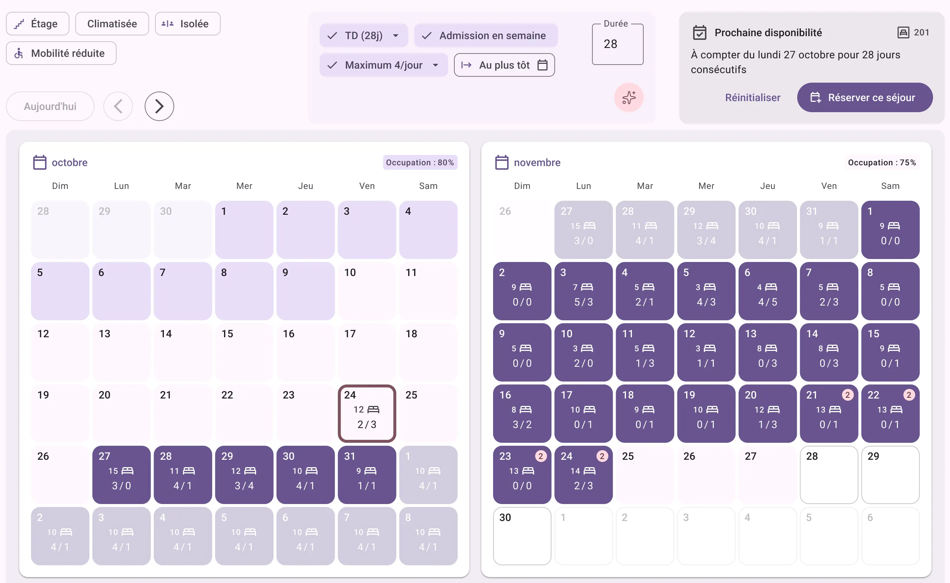Select November 16 day cell

click(522, 413)
